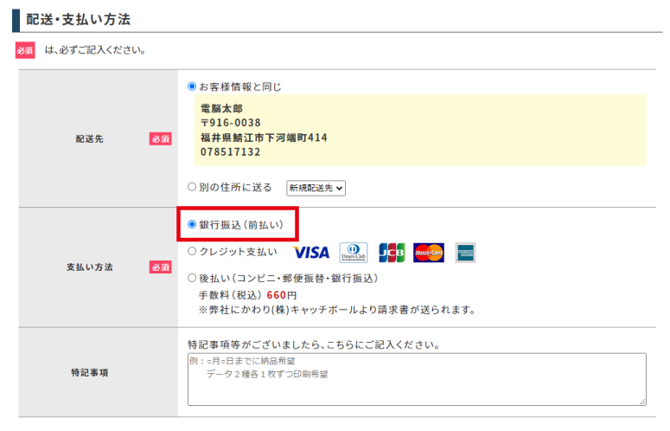Screen dimensions: 670x431
Task: Click the Diners Club card icon
Action: (x=353, y=253)
